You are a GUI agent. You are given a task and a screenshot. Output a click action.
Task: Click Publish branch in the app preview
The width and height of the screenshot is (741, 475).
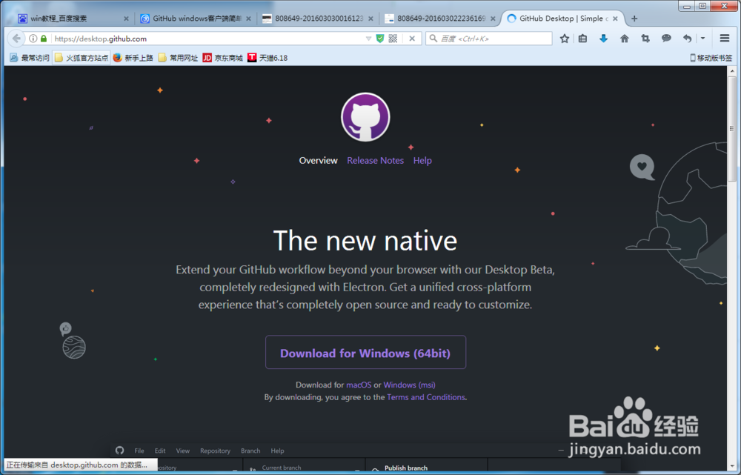click(406, 468)
